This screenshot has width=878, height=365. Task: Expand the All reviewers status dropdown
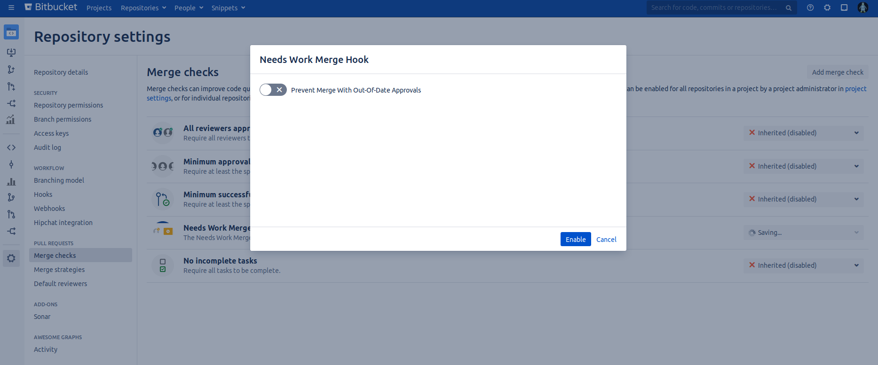[x=804, y=133]
